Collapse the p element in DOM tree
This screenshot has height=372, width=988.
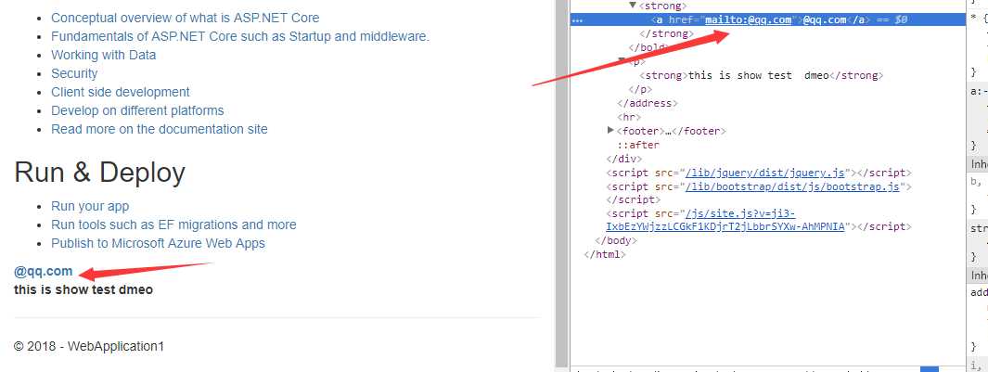point(622,61)
